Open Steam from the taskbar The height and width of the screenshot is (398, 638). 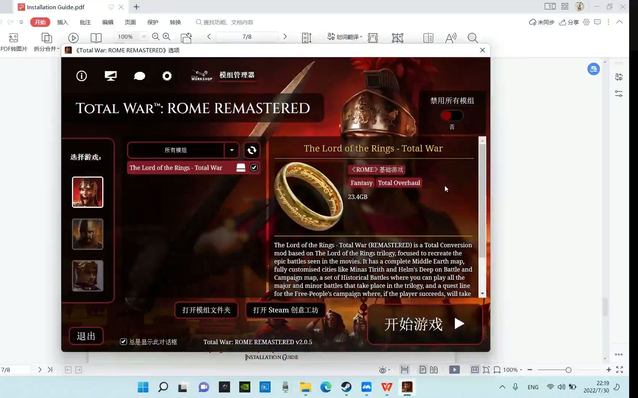[x=346, y=387]
